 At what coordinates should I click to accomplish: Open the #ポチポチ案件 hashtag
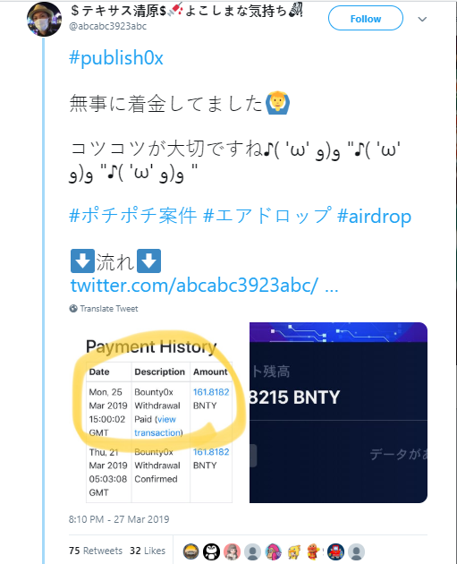(132, 216)
